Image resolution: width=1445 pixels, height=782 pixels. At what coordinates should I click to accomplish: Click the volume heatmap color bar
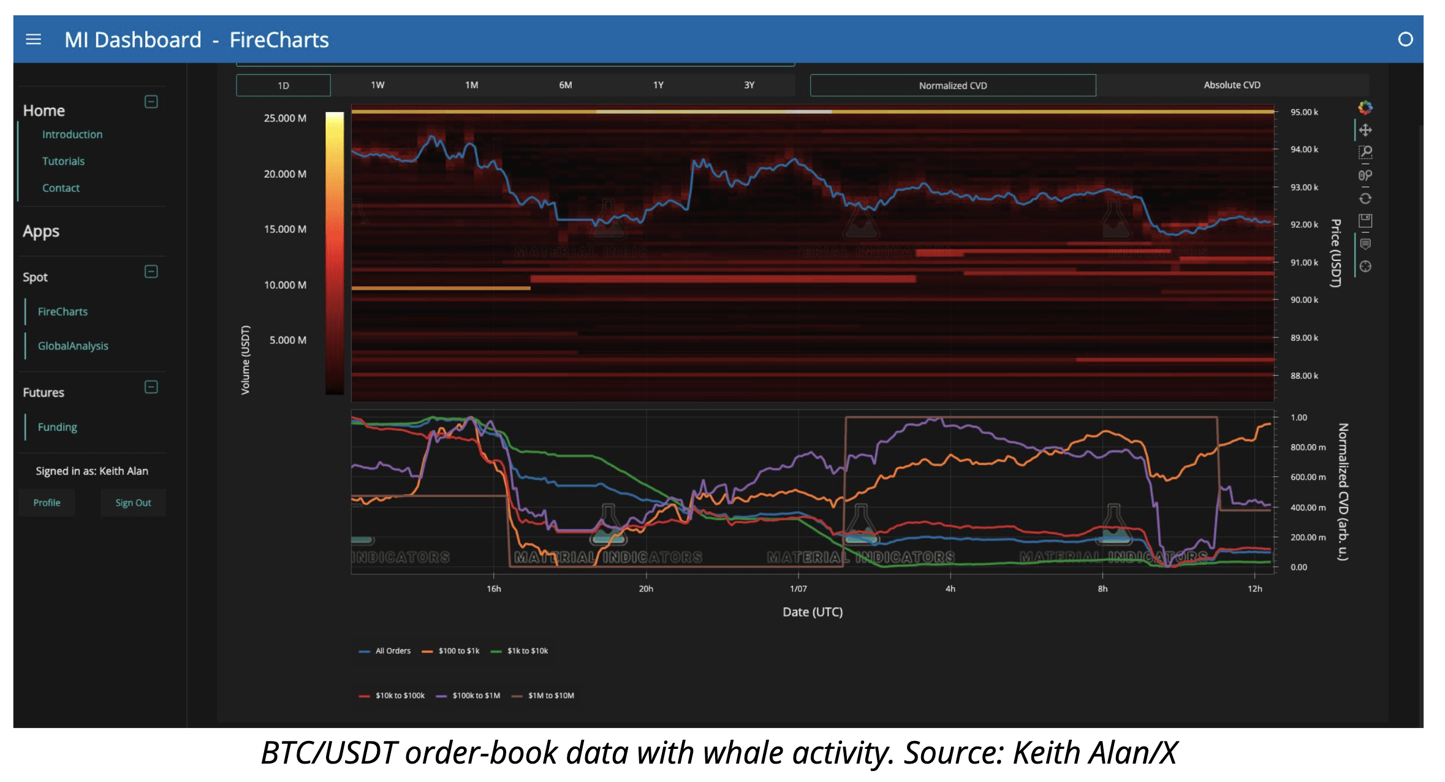coord(334,252)
